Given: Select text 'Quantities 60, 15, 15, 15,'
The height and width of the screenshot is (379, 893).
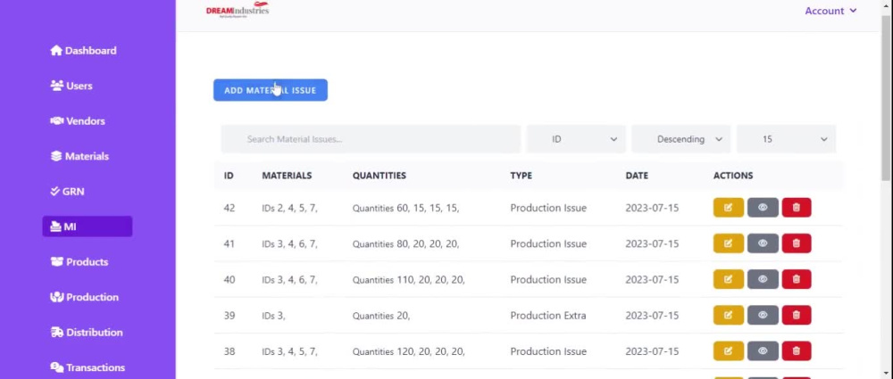Looking at the screenshot, I should [x=405, y=209].
